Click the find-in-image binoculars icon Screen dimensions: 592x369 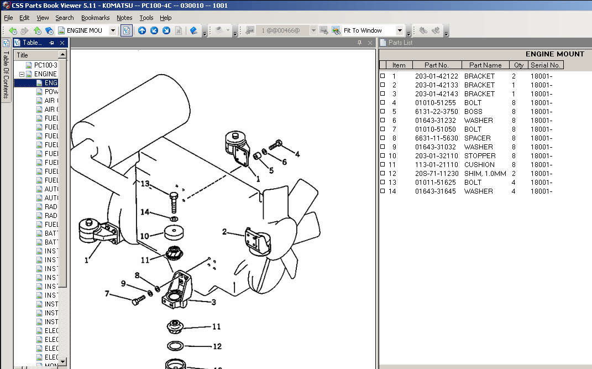(336, 30)
